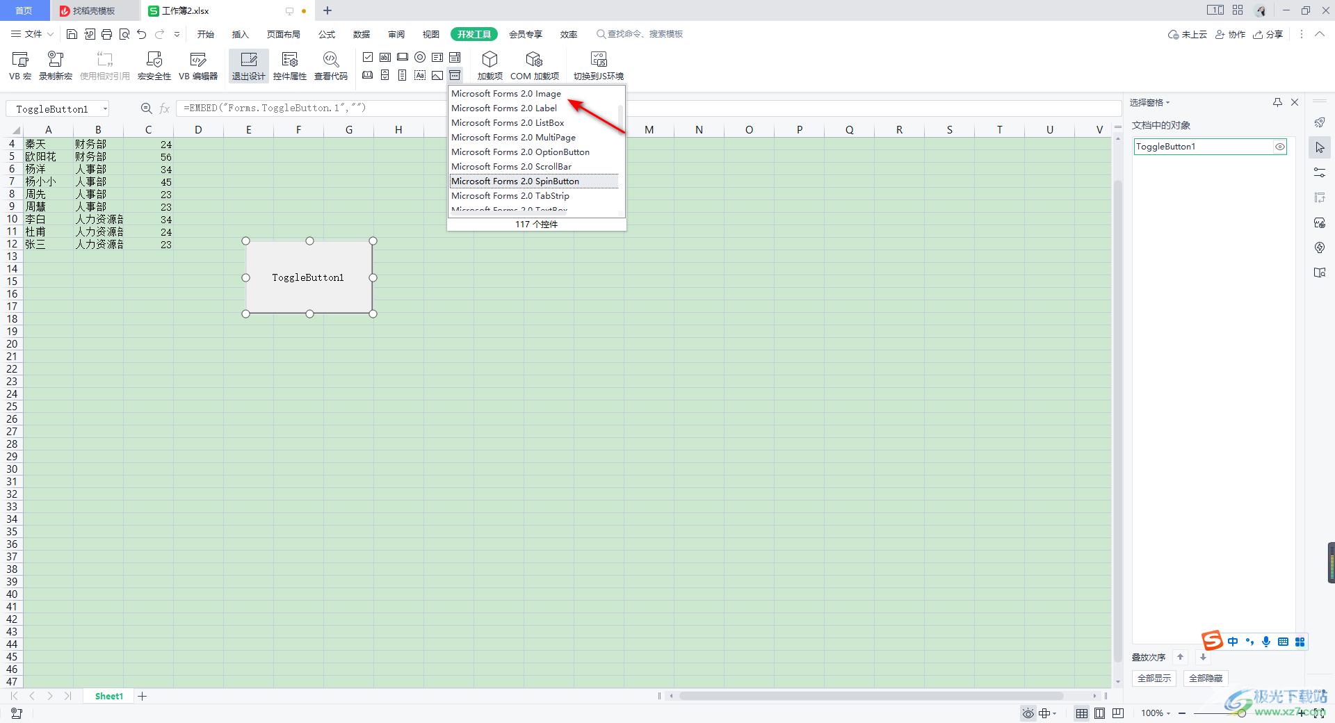
Task: Select Microsoft Forms 2.0 SpinButton
Action: tap(534, 181)
